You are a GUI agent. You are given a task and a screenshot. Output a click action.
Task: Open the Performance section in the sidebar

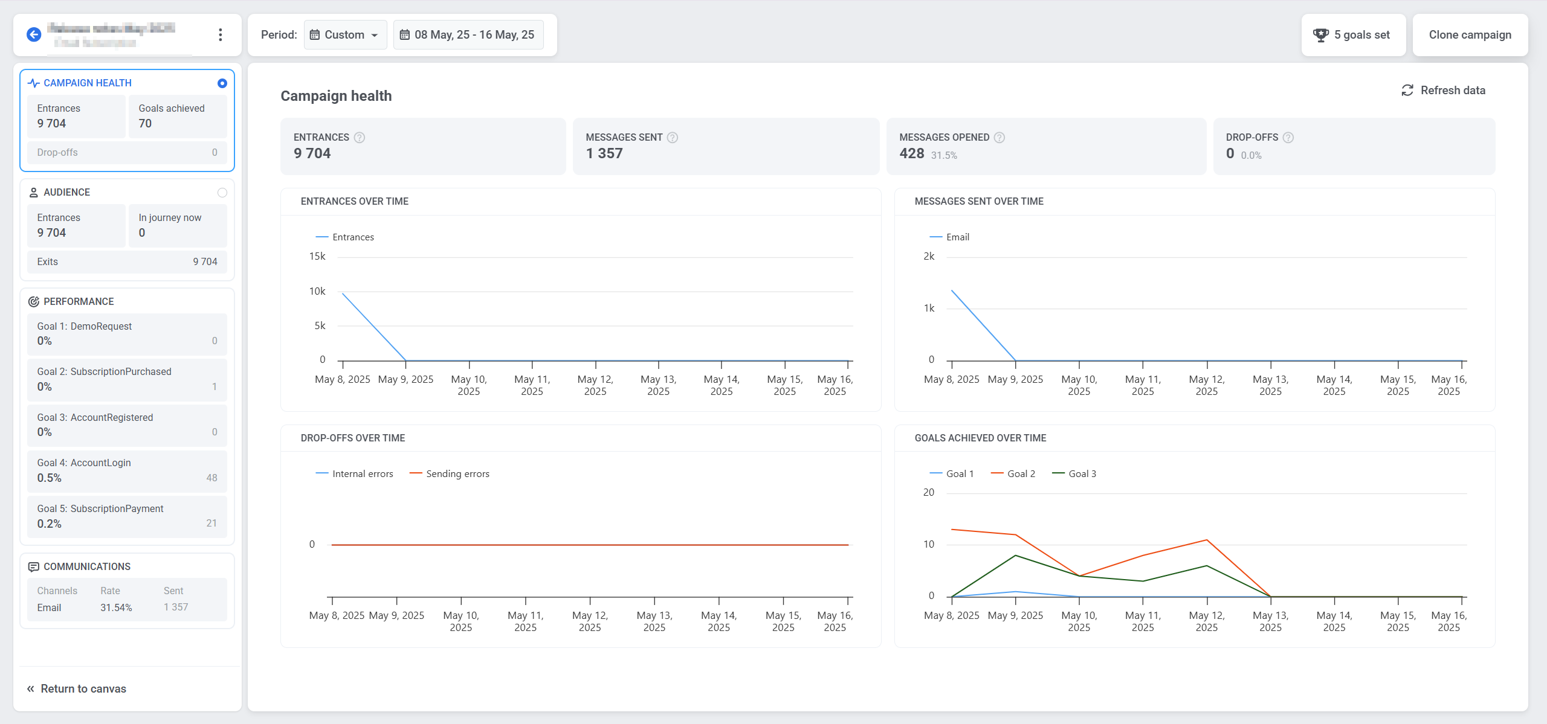[79, 301]
